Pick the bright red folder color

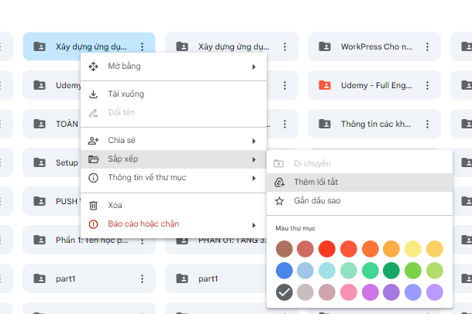coord(327,249)
